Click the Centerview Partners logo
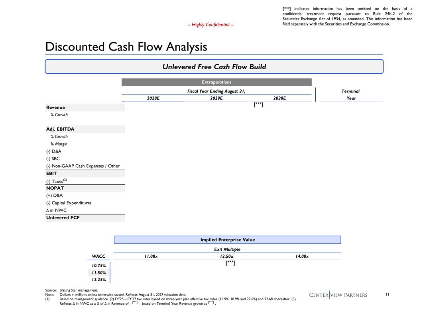This screenshot has width=421, height=325. 338,295
